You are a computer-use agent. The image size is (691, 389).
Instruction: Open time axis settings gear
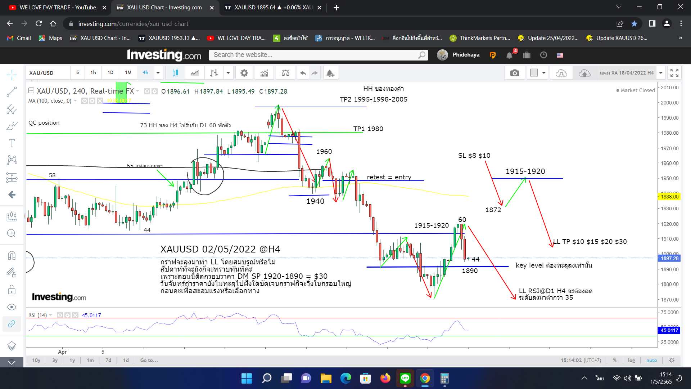point(672,360)
